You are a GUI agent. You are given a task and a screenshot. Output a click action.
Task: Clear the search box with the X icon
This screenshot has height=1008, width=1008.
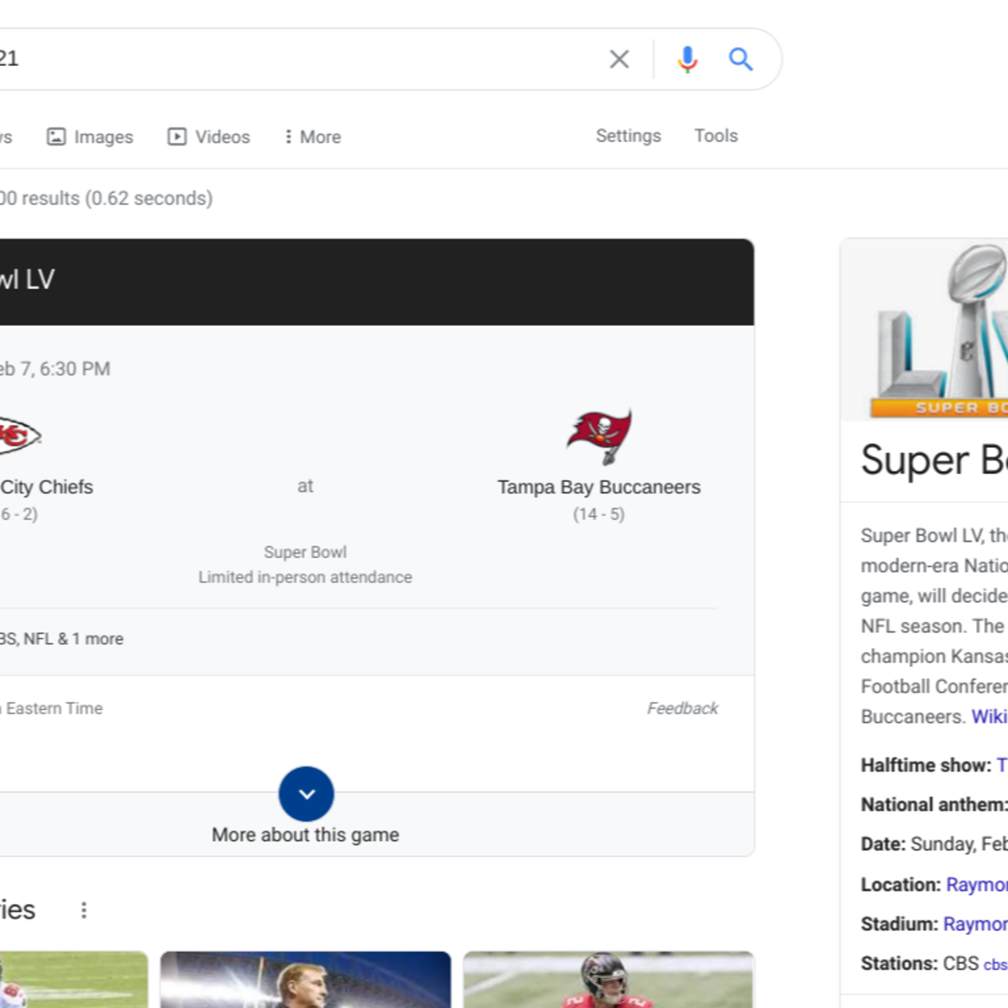(x=619, y=59)
